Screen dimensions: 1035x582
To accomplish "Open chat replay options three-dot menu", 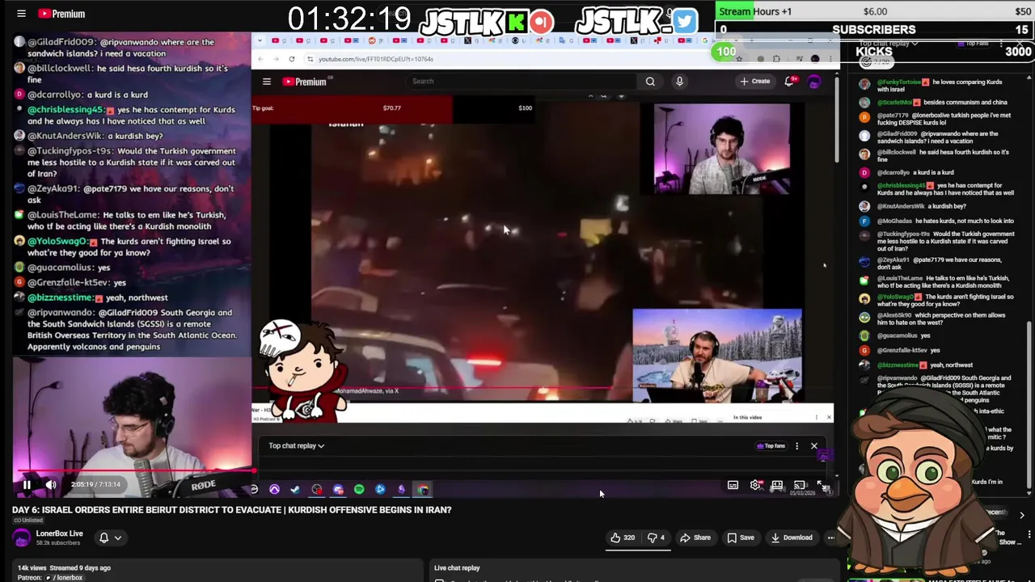I will (796, 446).
